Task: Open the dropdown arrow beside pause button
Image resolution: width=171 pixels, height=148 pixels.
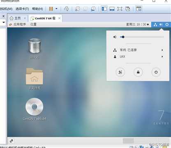Action: point(56,9)
